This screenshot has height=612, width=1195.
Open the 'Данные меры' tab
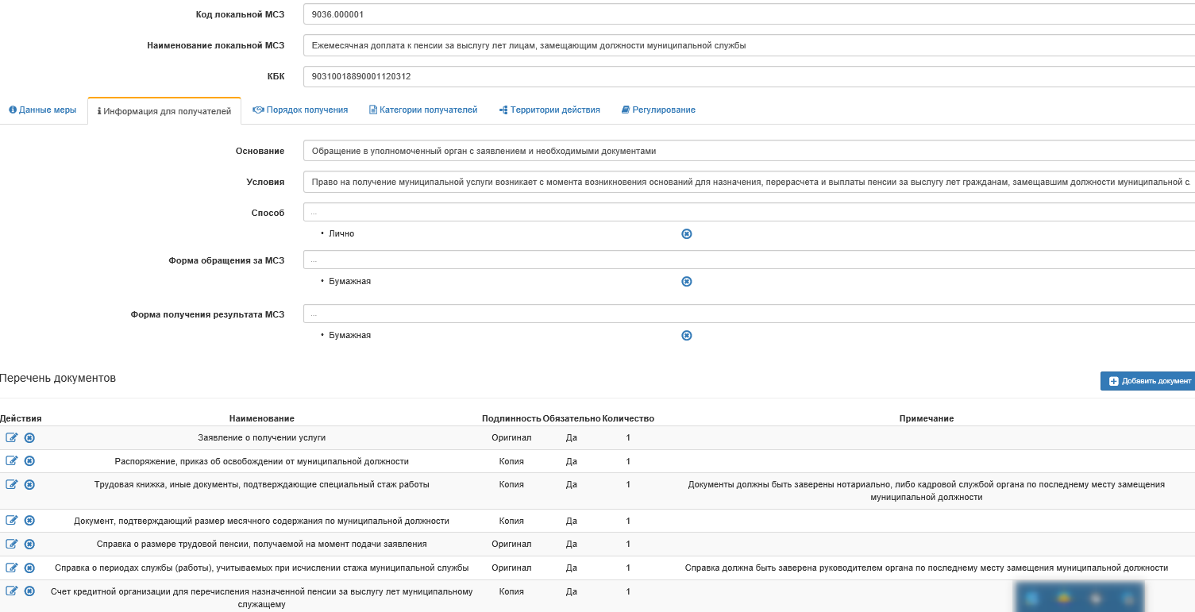43,110
